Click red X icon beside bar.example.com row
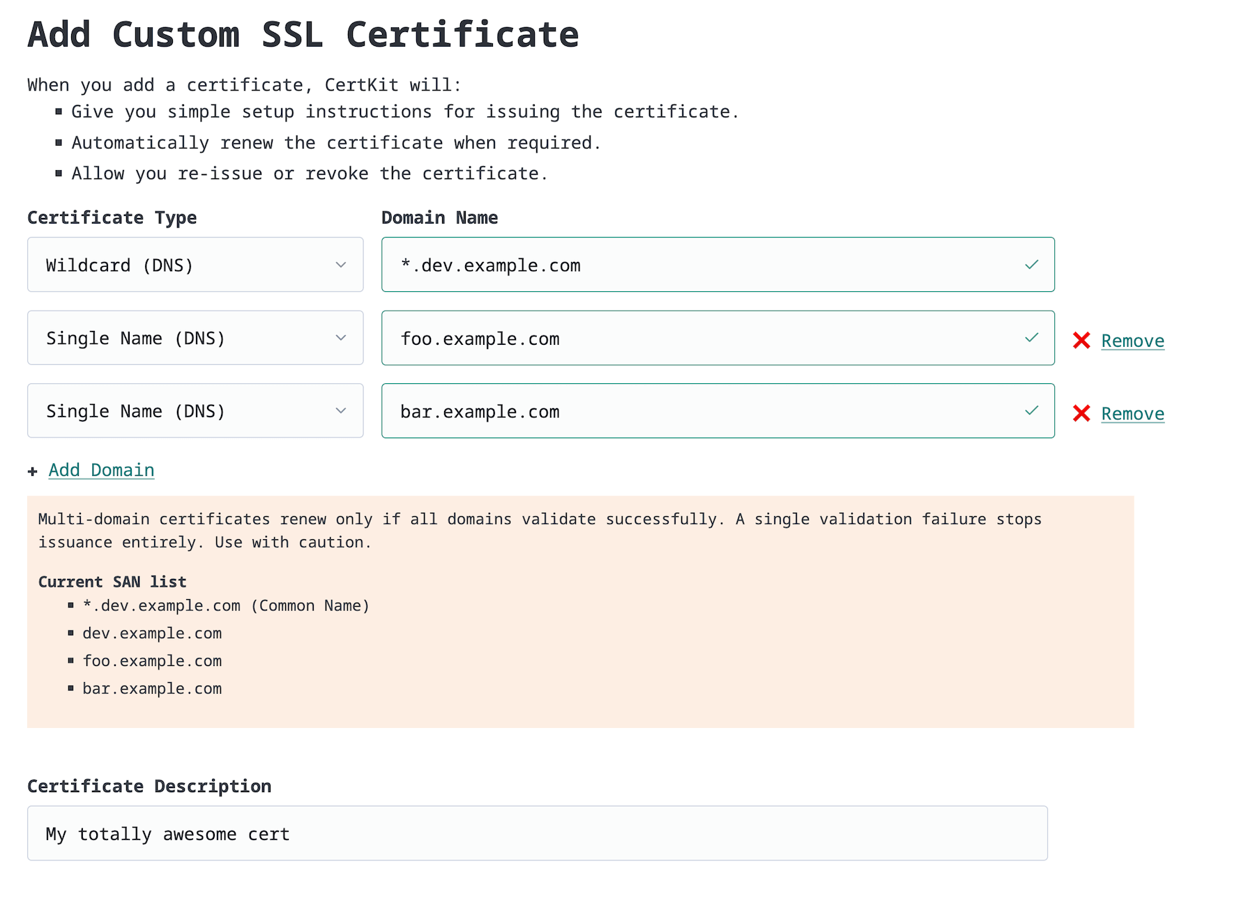Screen dimensions: 1255x898 point(1081,413)
